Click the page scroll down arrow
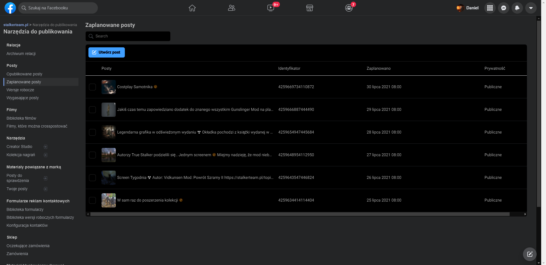Viewport: 546px width, 265px height. tap(539, 263)
